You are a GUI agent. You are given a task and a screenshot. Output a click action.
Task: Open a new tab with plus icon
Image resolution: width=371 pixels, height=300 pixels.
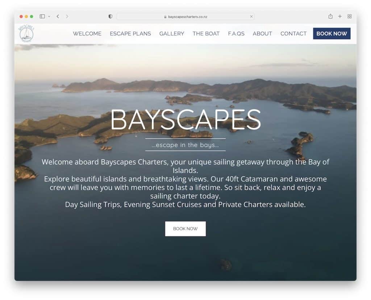(340, 16)
